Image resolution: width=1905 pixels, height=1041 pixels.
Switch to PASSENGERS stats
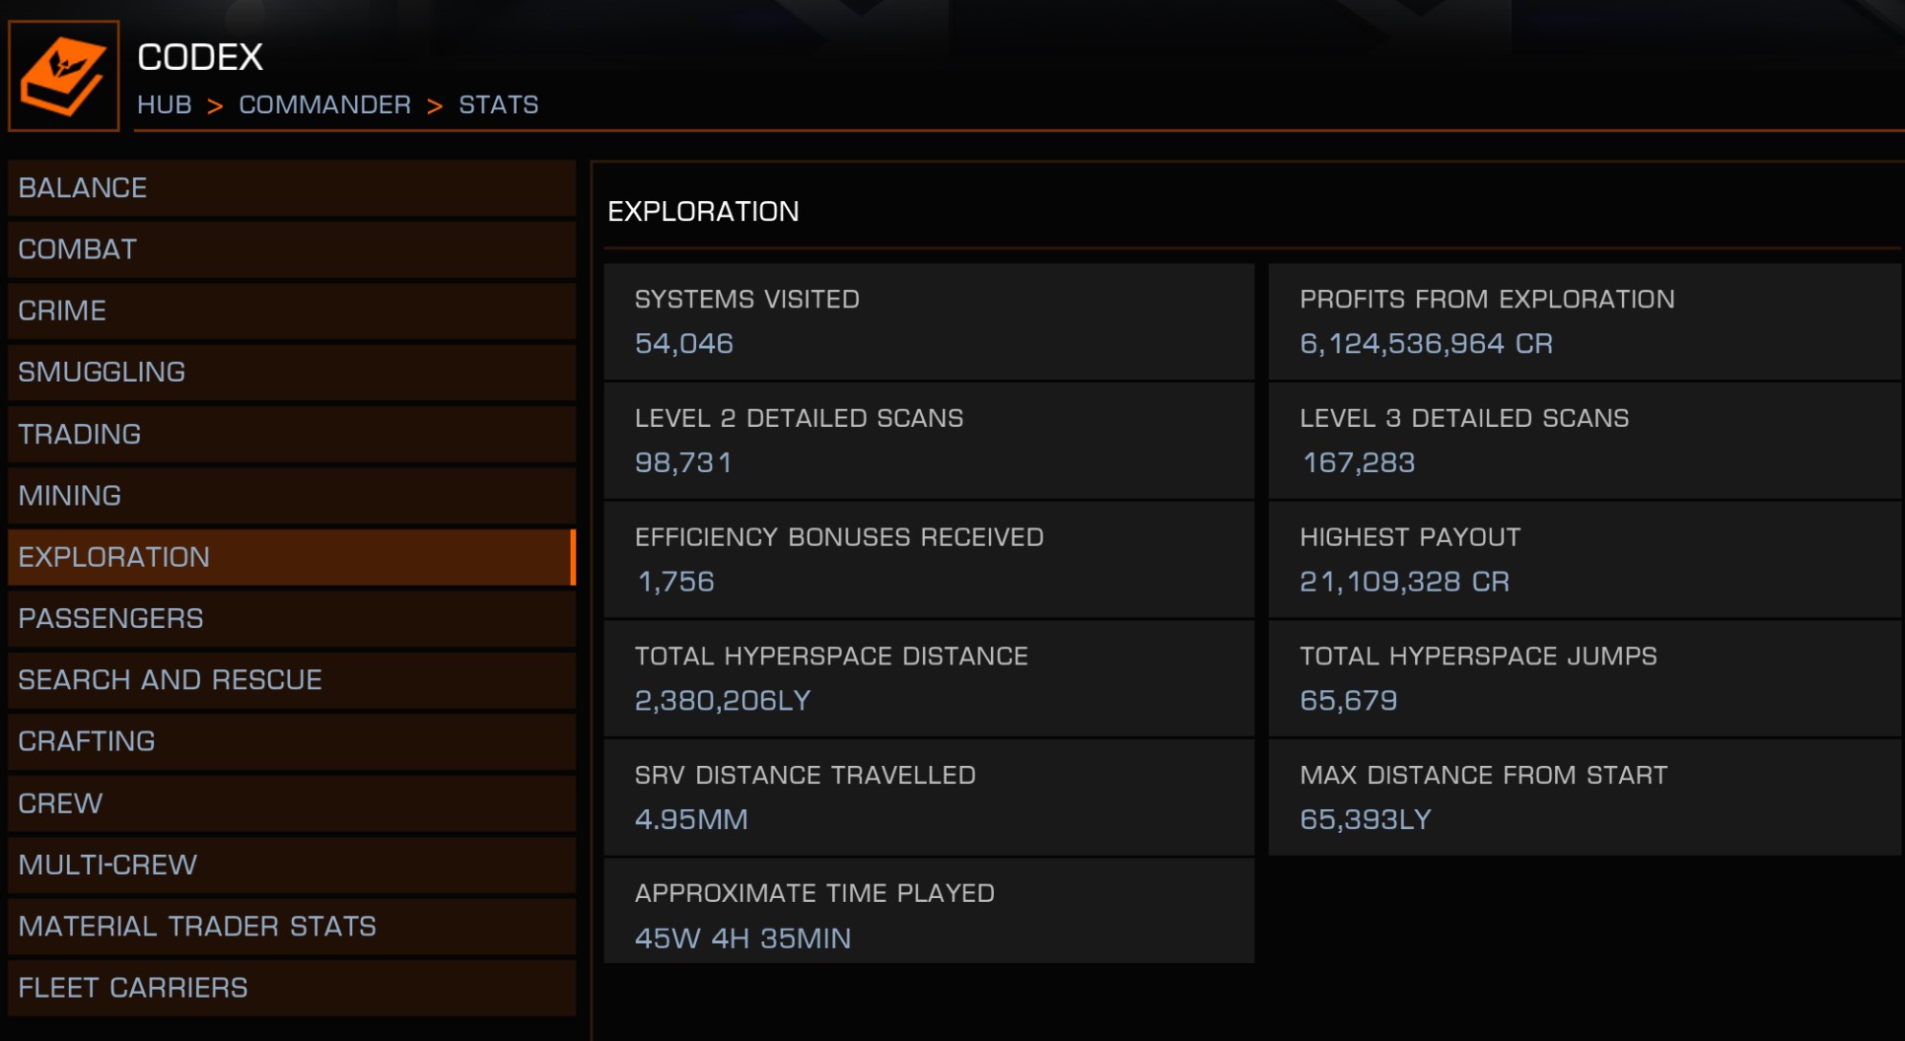(x=292, y=618)
